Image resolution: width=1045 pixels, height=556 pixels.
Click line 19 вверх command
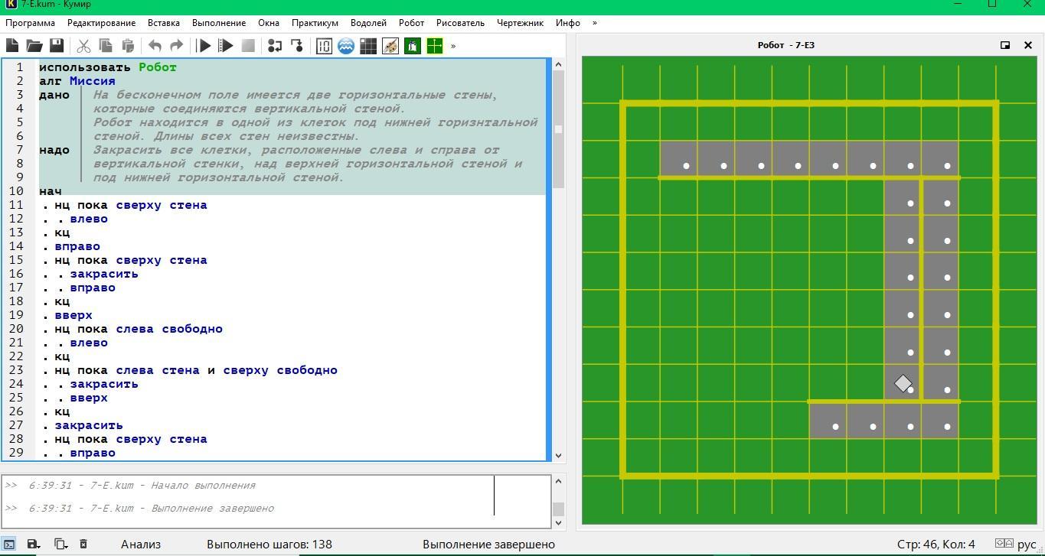(x=73, y=315)
